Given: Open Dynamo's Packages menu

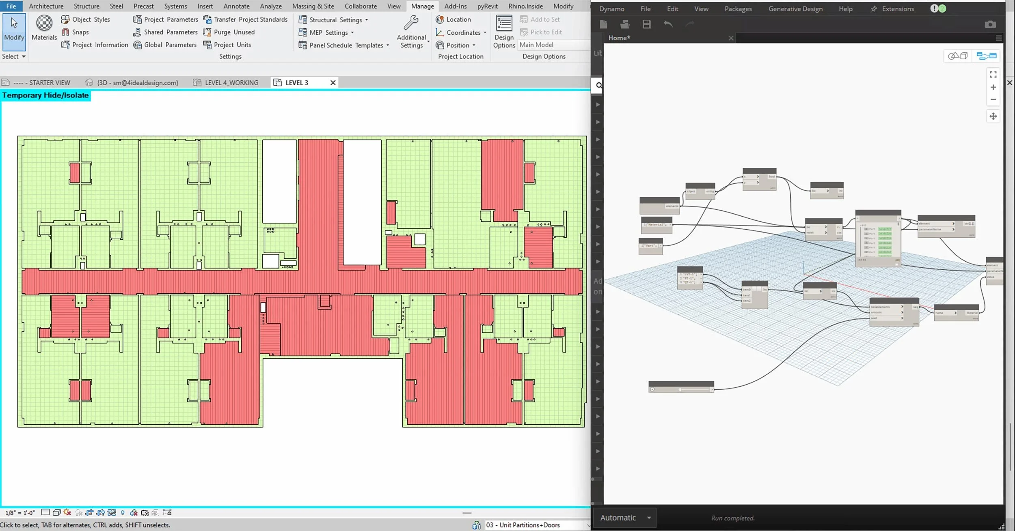Looking at the screenshot, I should click(738, 9).
